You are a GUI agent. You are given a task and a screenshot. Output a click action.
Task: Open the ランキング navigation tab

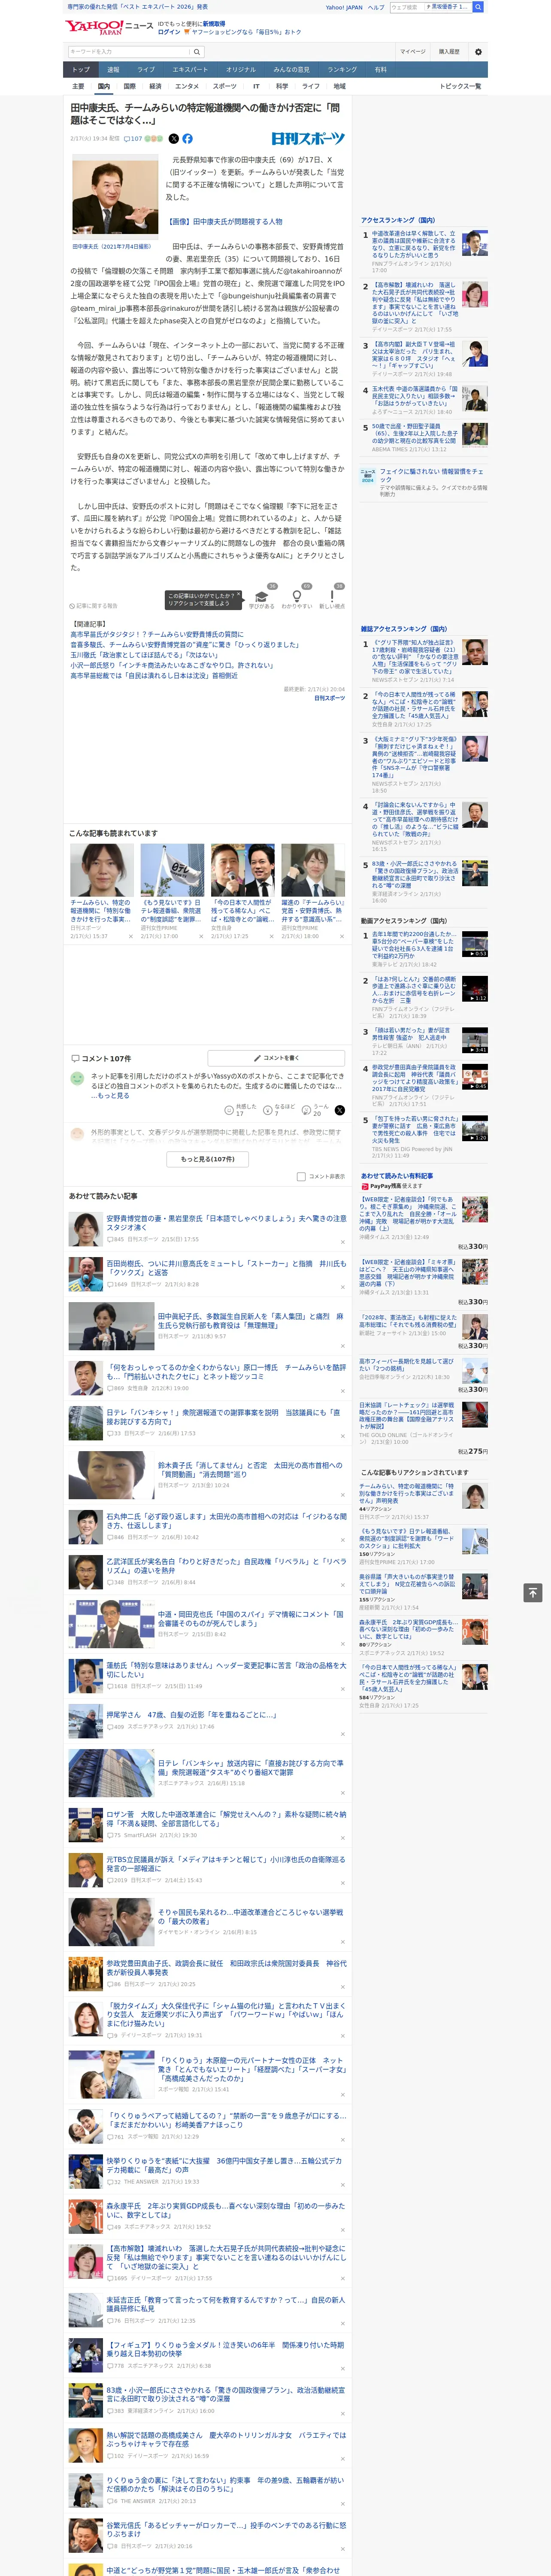[343, 70]
